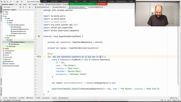Expand resources folder under main

coord(5,36)
